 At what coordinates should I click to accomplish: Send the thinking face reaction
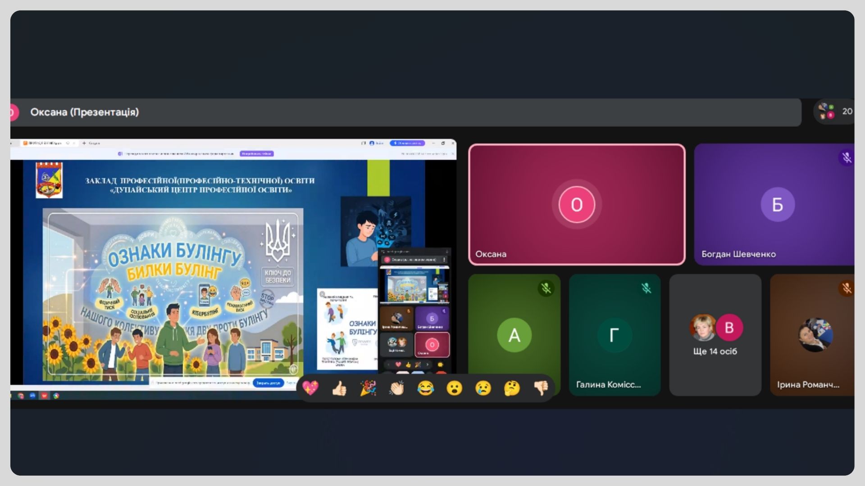point(512,387)
